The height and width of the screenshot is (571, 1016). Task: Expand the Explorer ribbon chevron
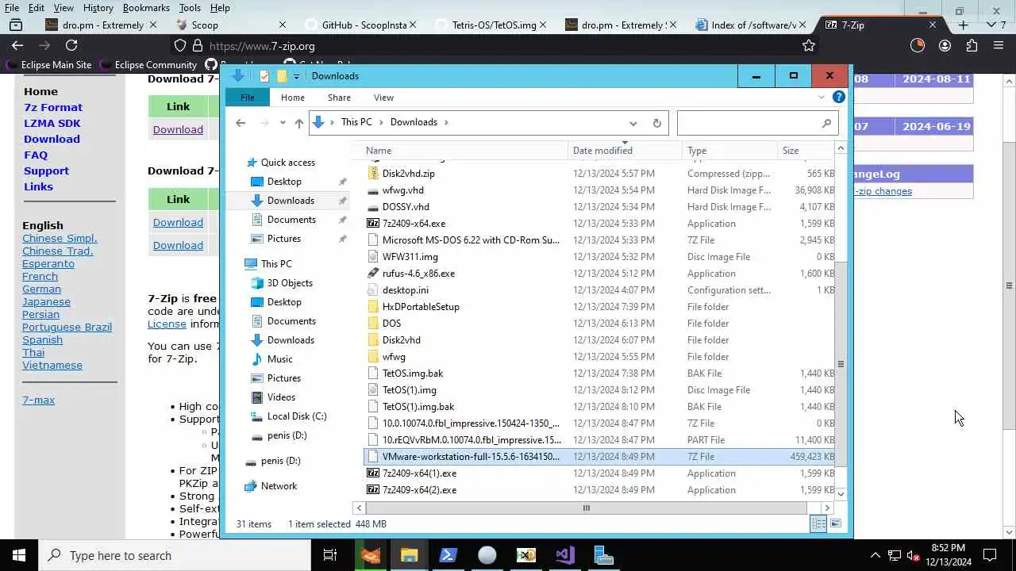[822, 98]
